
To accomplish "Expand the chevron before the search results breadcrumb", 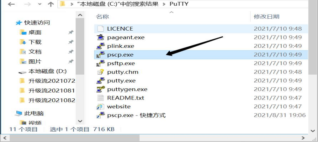I will coord(72,4).
